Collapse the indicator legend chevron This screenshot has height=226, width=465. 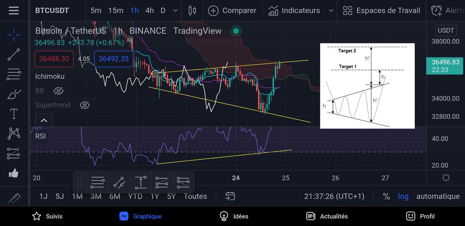click(44, 120)
